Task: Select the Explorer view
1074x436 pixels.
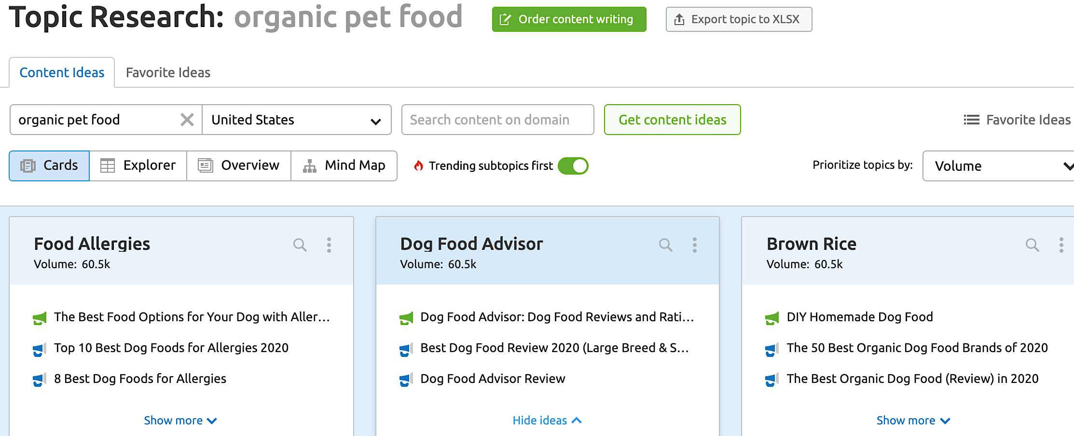Action: [138, 166]
